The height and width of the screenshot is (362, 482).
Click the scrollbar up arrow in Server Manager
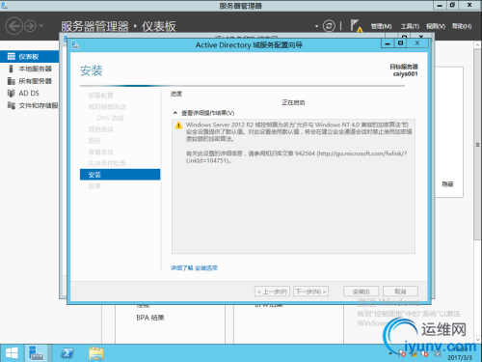tap(477, 45)
